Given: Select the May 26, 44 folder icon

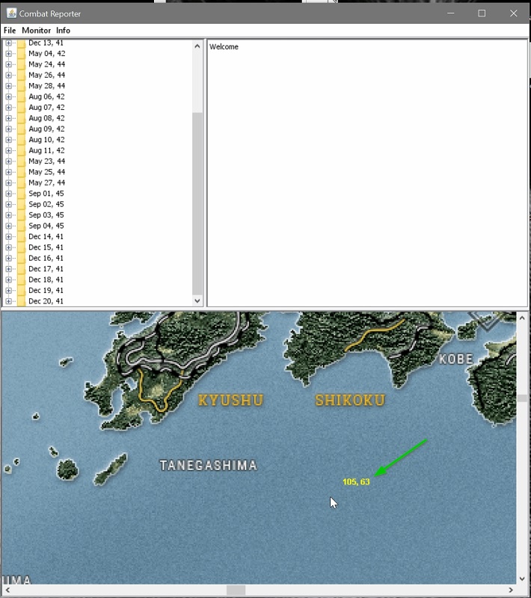Looking at the screenshot, I should point(22,75).
